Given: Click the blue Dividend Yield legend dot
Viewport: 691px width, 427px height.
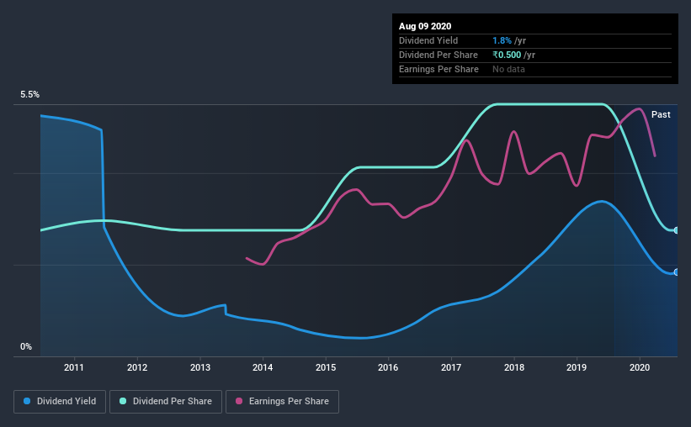Looking at the screenshot, I should coord(27,401).
